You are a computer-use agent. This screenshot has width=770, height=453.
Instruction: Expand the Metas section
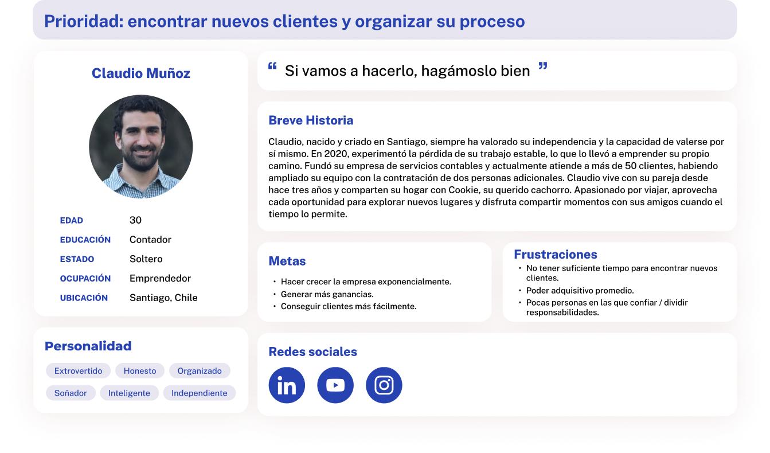287,261
